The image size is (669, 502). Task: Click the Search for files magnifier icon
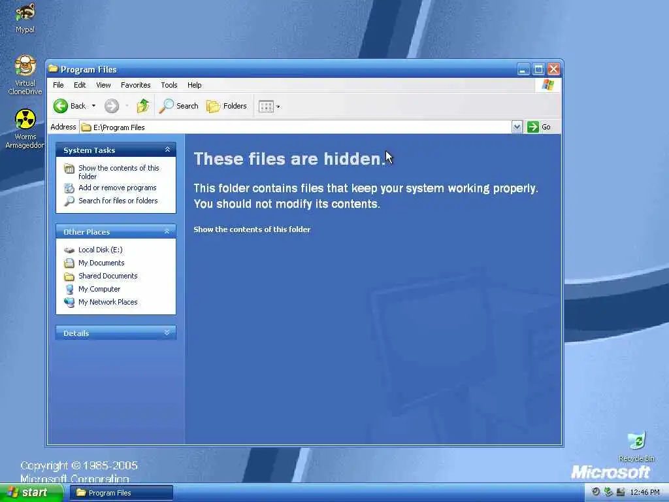(x=69, y=201)
